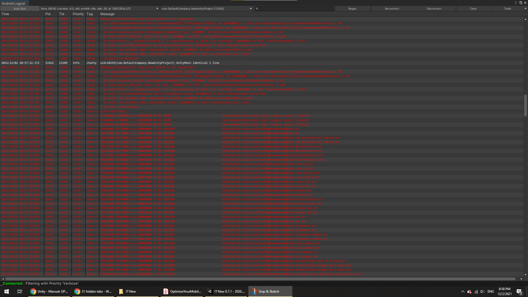Screen dimensions: 528x297
Task: Click the search magnifier icon in filter field
Action: click(257, 9)
